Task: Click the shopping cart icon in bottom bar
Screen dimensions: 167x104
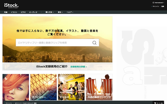Action: [x=155, y=103]
